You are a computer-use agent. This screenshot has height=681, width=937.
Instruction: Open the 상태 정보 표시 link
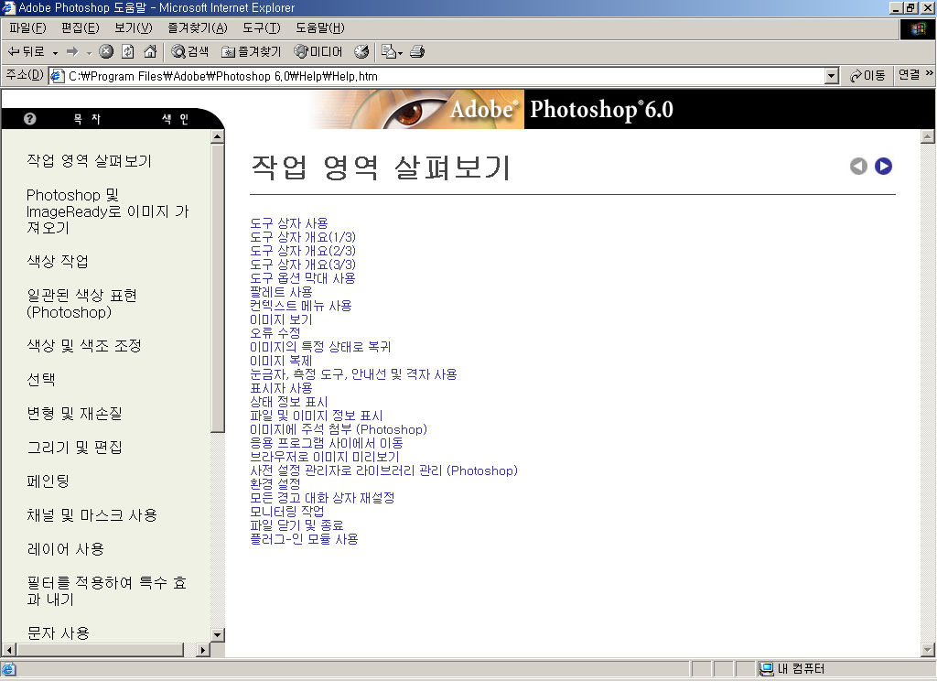[x=288, y=402]
